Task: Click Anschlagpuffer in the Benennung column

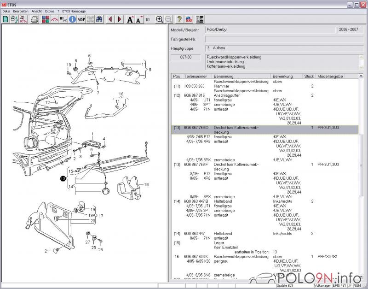Action: 226,95
